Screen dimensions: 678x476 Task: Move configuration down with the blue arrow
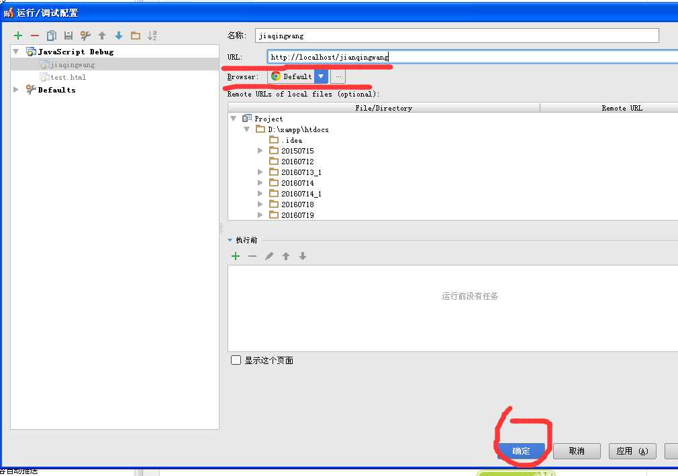pyautogui.click(x=119, y=36)
